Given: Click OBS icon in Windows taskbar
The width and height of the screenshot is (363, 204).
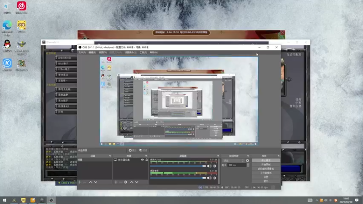Looking at the screenshot, I should click(x=51, y=200).
